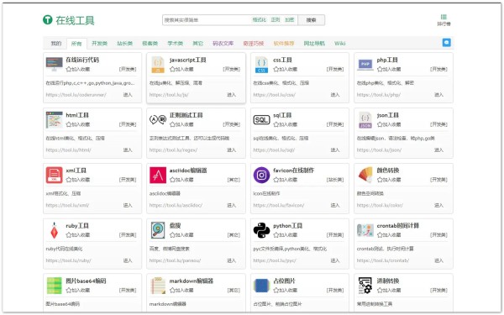Toggle favorite star on json工具 card
The width and height of the screenshot is (504, 315).
[380, 124]
